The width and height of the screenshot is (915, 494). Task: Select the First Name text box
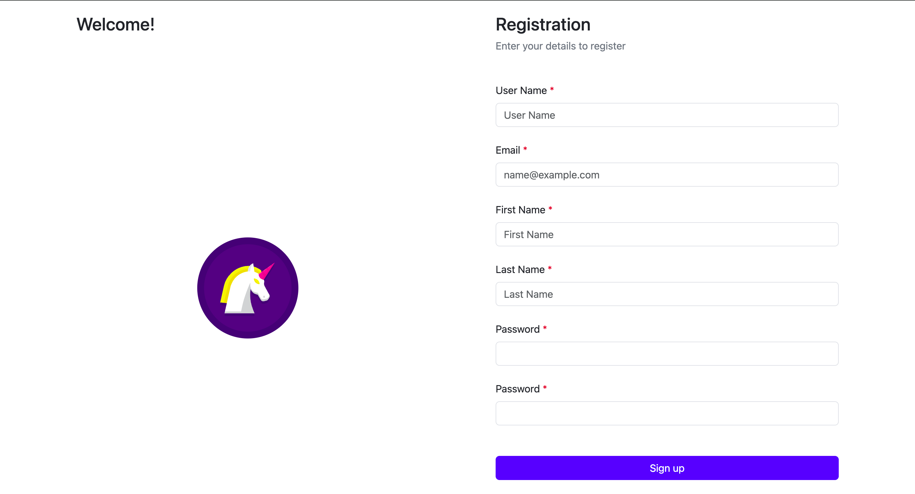coord(667,234)
